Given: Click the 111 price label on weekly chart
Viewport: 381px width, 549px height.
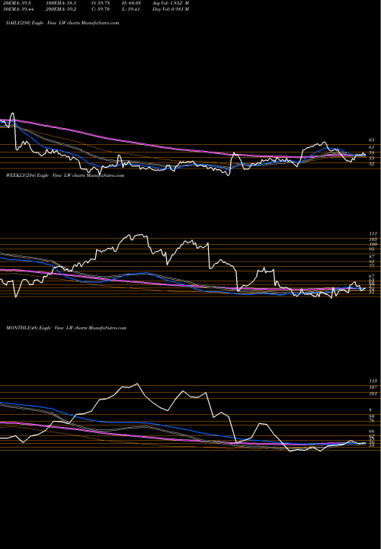Looking at the screenshot, I should click(x=373, y=233).
